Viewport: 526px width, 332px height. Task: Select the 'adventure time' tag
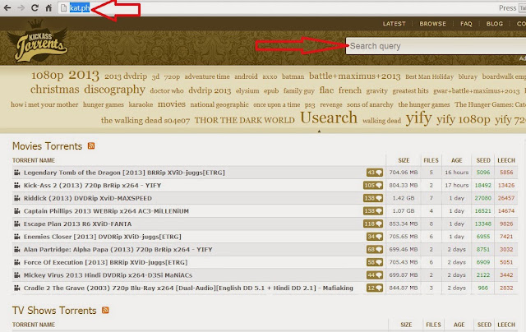tap(207, 76)
